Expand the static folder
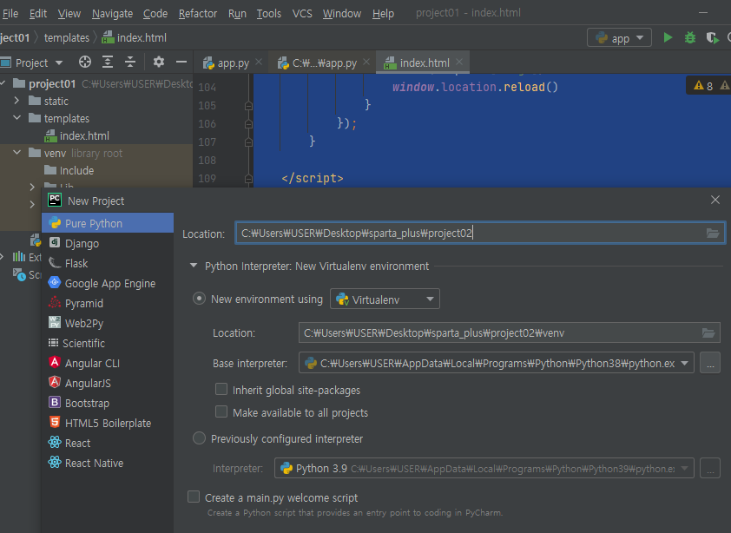731x533 pixels. (x=16, y=101)
